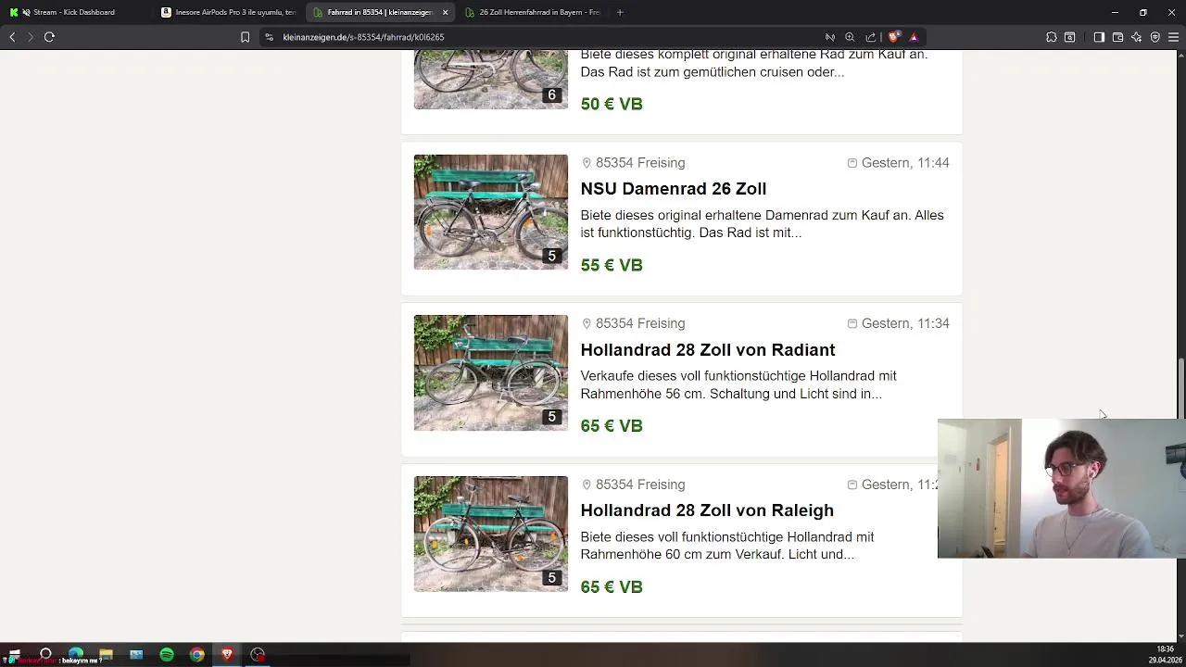Viewport: 1186px width, 667px height.
Task: Click the Radiant listing location 85354 Freising
Action: tap(634, 323)
